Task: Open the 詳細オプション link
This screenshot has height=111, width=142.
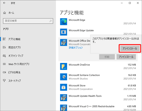Action: (x=76, y=48)
